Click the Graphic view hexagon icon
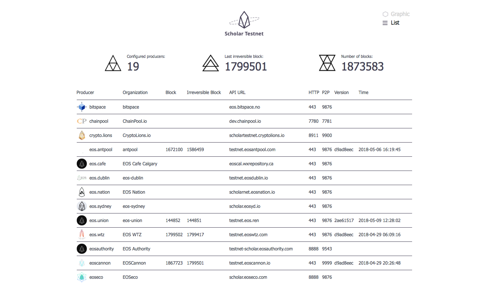Screen dimensions: 484x284 385,14
